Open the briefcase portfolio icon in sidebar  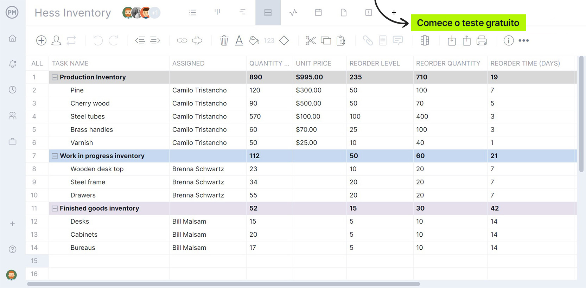click(x=12, y=141)
